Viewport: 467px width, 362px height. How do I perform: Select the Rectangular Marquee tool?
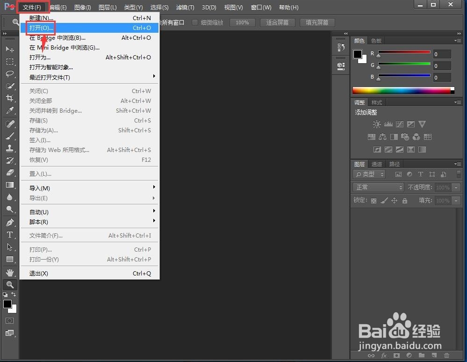pos(10,61)
